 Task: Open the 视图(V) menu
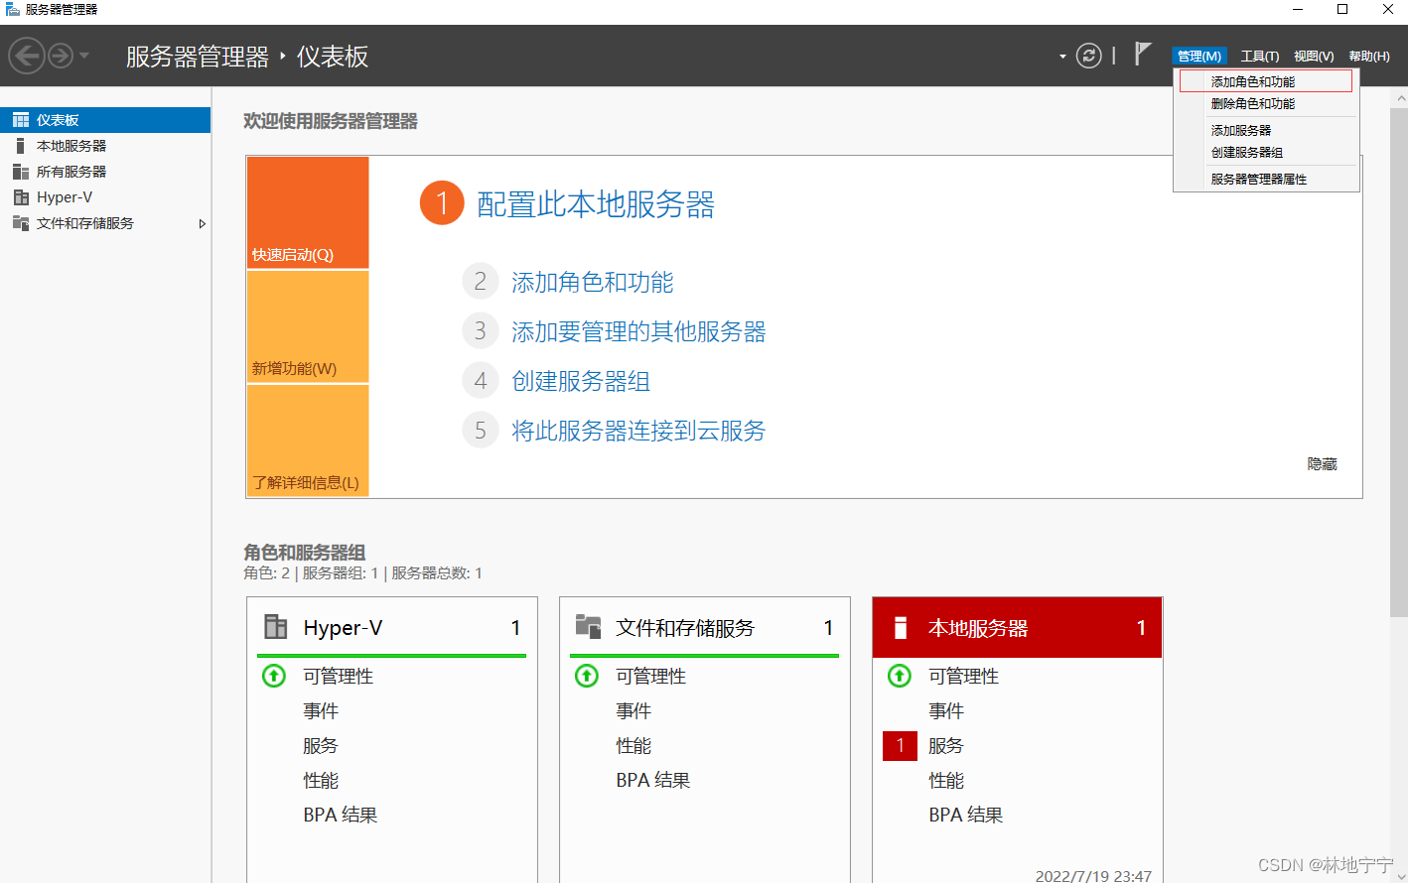pos(1314,57)
